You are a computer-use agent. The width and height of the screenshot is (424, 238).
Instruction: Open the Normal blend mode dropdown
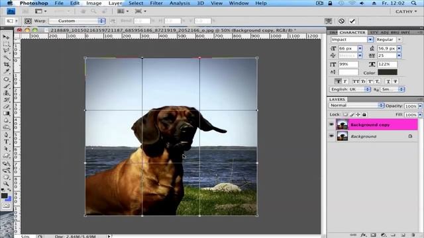[356, 105]
